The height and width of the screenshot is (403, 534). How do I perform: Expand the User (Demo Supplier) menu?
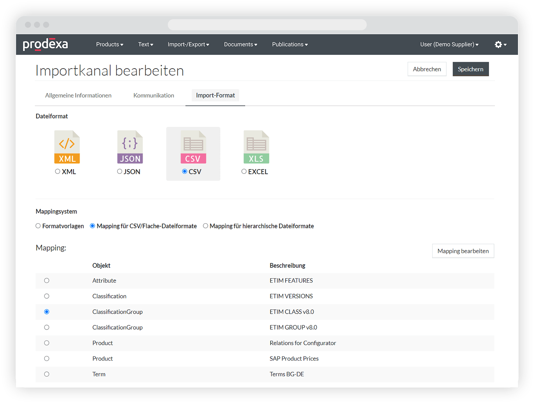coord(449,45)
